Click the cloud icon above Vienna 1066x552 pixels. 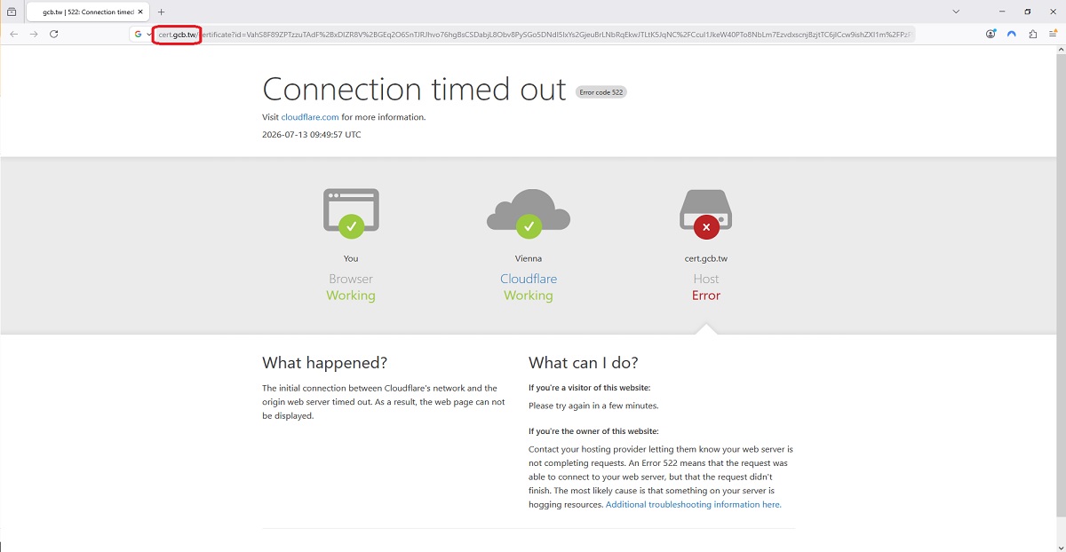[529, 213]
